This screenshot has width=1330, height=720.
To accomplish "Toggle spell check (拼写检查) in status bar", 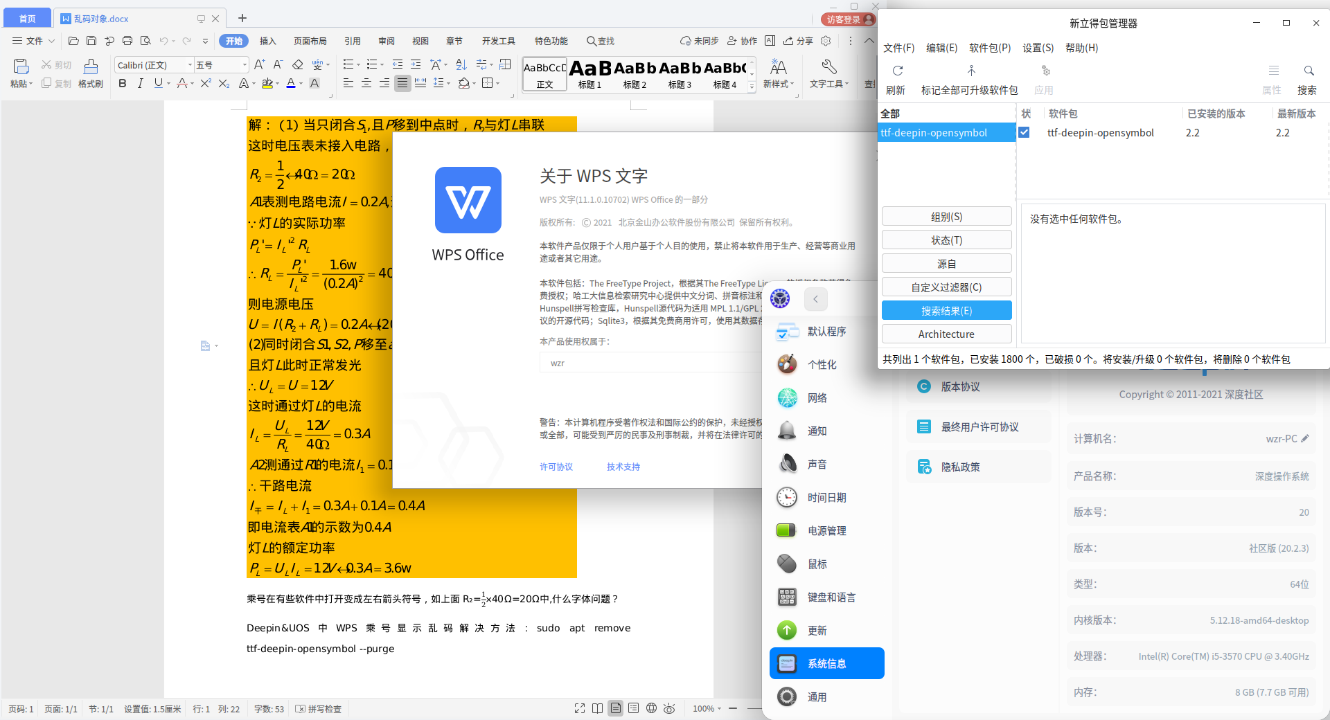I will coord(319,709).
